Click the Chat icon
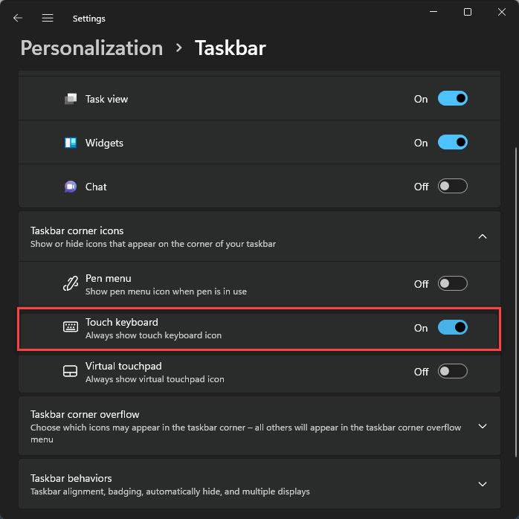Screen dimensions: 519x519 point(71,187)
